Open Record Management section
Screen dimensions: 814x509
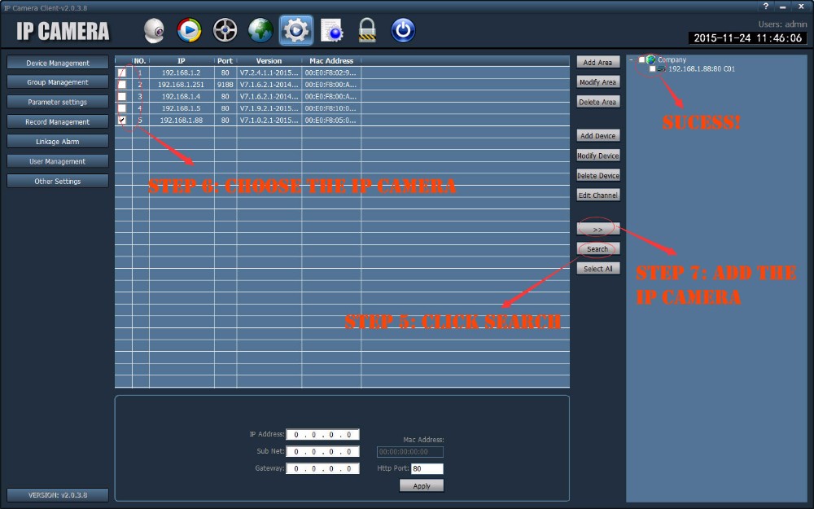click(58, 121)
